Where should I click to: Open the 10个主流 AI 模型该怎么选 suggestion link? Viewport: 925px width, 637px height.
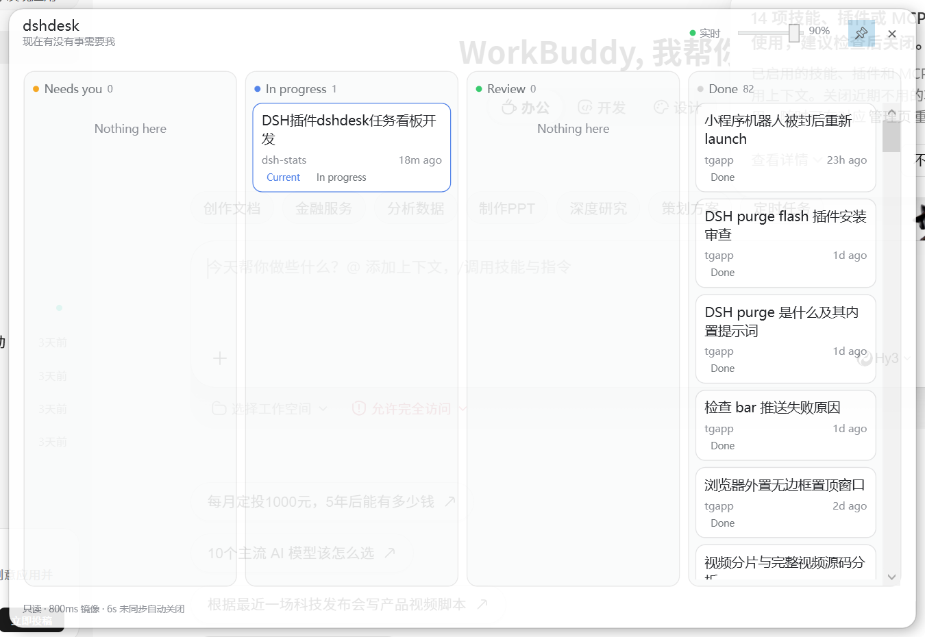[301, 553]
